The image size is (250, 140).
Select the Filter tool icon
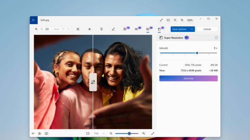pos(101,29)
